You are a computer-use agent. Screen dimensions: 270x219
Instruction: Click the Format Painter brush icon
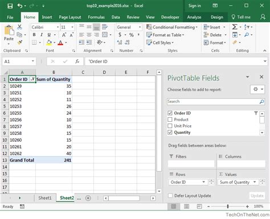click(19, 43)
